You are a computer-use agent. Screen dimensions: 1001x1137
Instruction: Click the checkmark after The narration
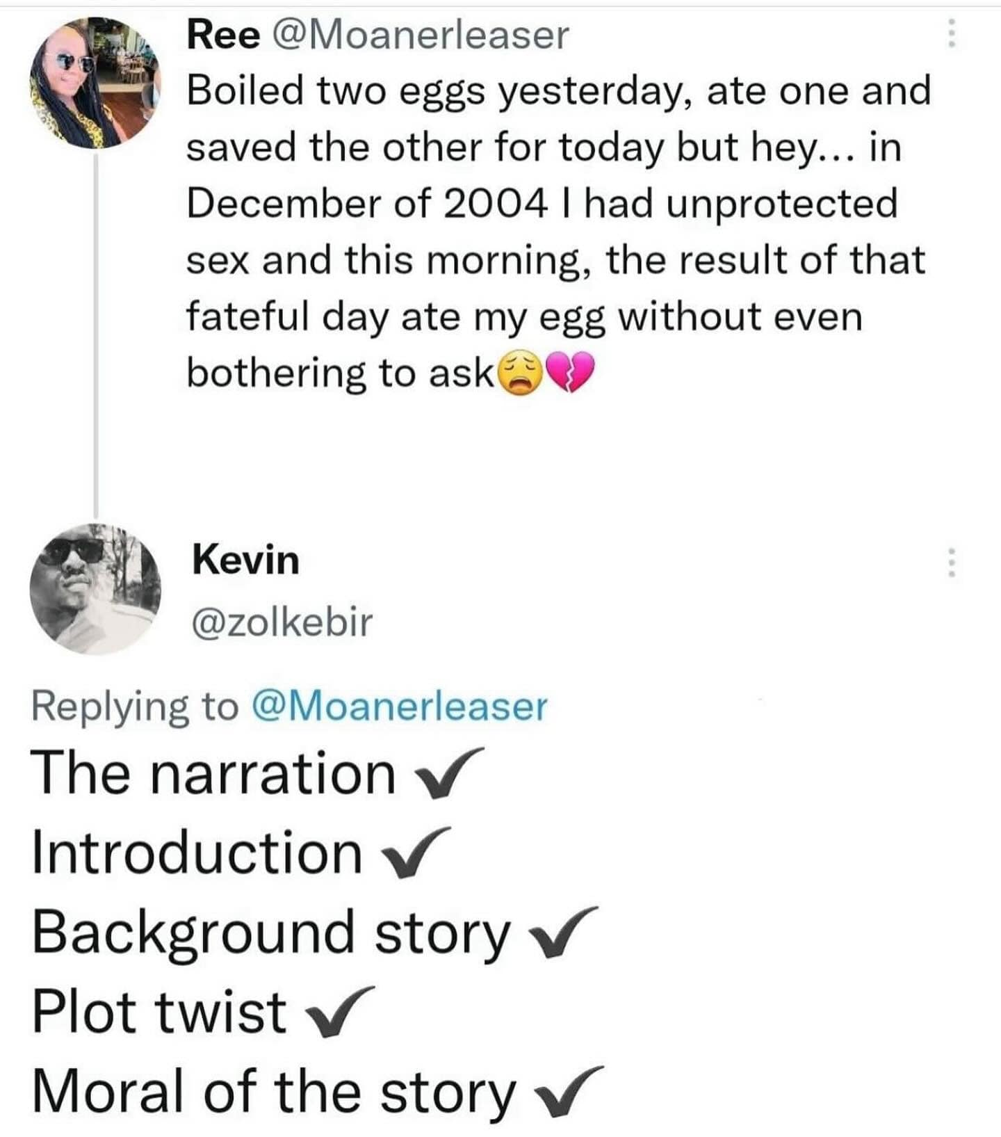click(x=448, y=773)
